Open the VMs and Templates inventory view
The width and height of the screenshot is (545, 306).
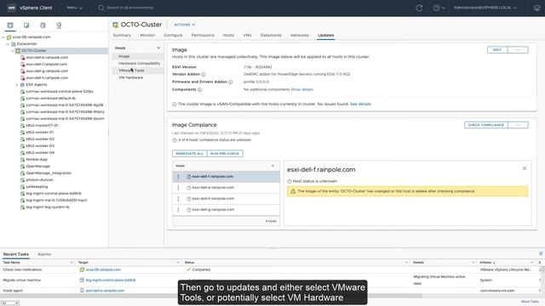tap(26, 25)
